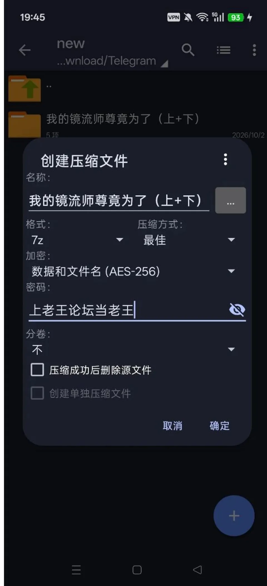Expand the 分卷 dropdown showing 不
The width and height of the screenshot is (267, 586).
pyautogui.click(x=133, y=349)
